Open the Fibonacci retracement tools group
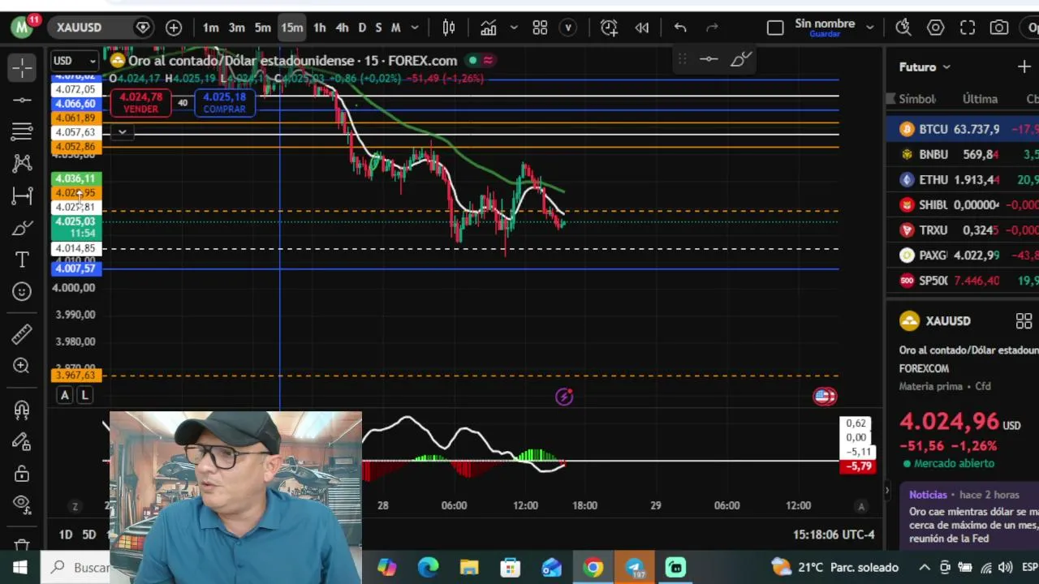Viewport: 1039px width, 584px height. pyautogui.click(x=22, y=131)
